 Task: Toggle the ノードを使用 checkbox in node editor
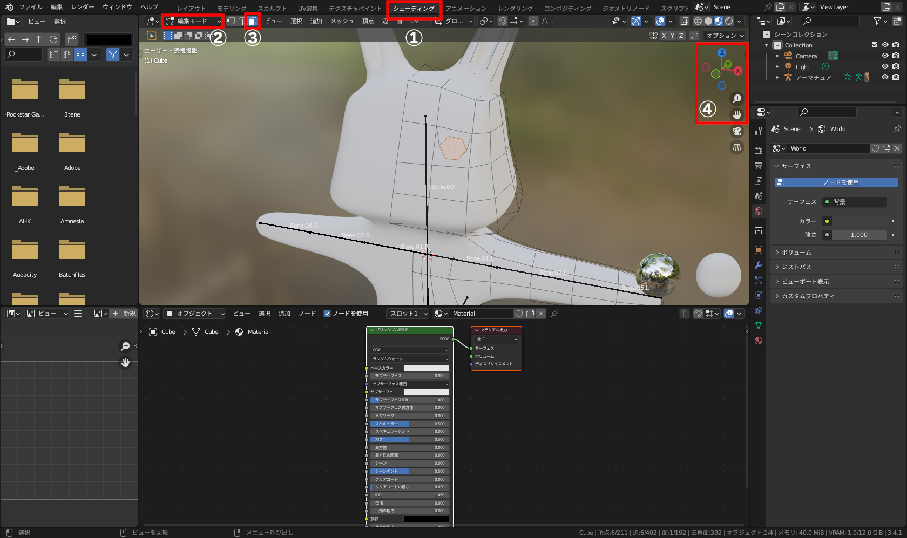(x=327, y=314)
